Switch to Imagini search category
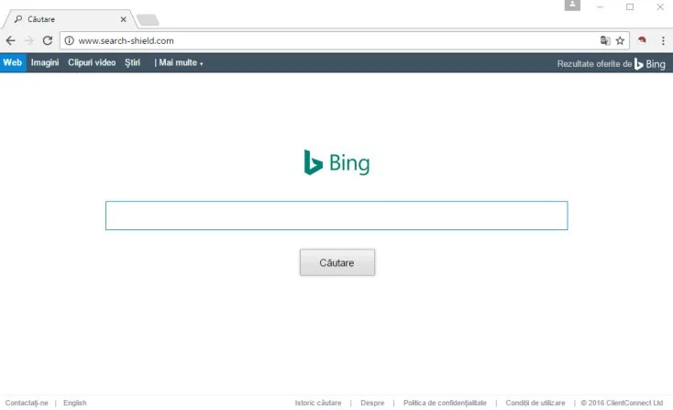The height and width of the screenshot is (410, 673). coord(45,62)
